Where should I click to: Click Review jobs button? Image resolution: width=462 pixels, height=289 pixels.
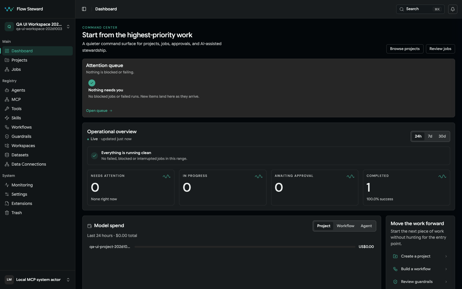pos(440,49)
